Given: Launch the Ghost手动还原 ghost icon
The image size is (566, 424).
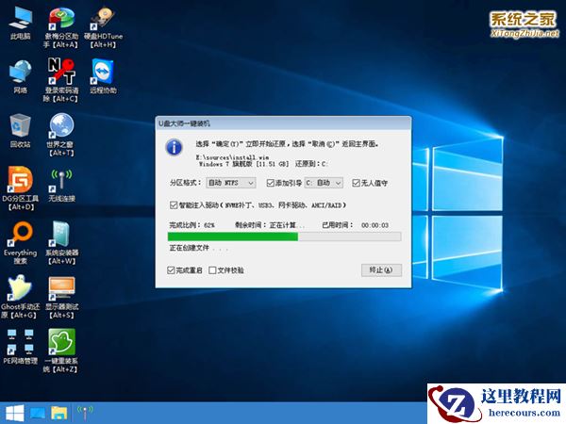Looking at the screenshot, I should click(20, 297).
